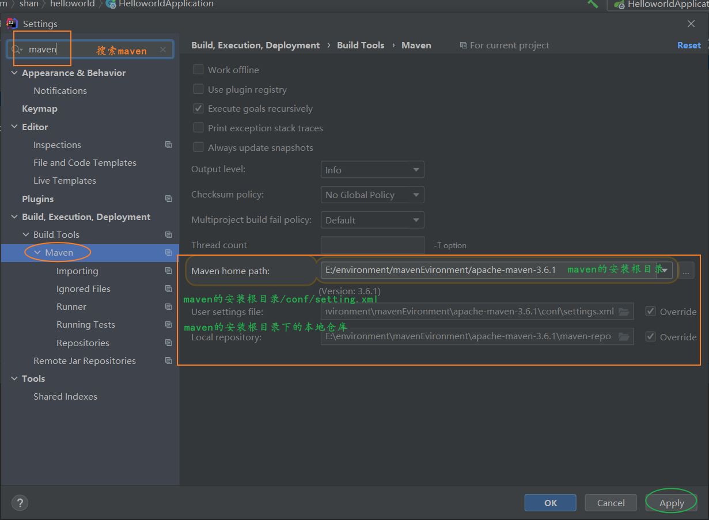The image size is (709, 520).
Task: Open the Checksum policy dropdown
Action: (x=372, y=195)
